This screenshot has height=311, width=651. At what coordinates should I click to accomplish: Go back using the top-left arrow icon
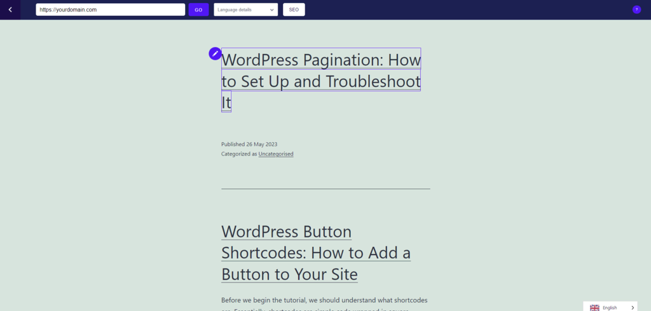pos(10,10)
